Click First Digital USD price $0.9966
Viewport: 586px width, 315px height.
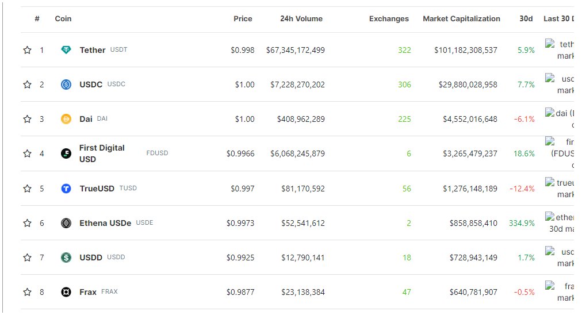[x=240, y=153]
